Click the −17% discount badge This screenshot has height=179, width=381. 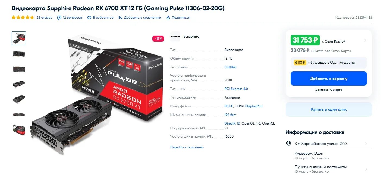click(158, 39)
